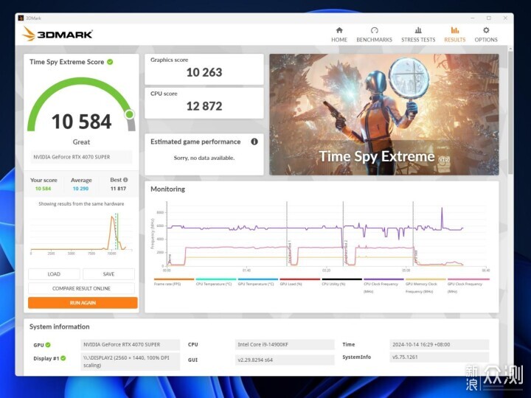Click the NVIDIA GeForce RTX 4070 SUPER label under Great
Screen dimensions: 531x398
[x=81, y=157]
